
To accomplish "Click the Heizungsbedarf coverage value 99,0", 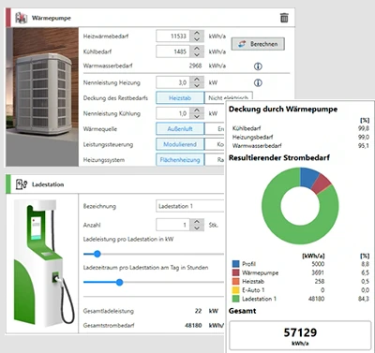I will 364,137.
